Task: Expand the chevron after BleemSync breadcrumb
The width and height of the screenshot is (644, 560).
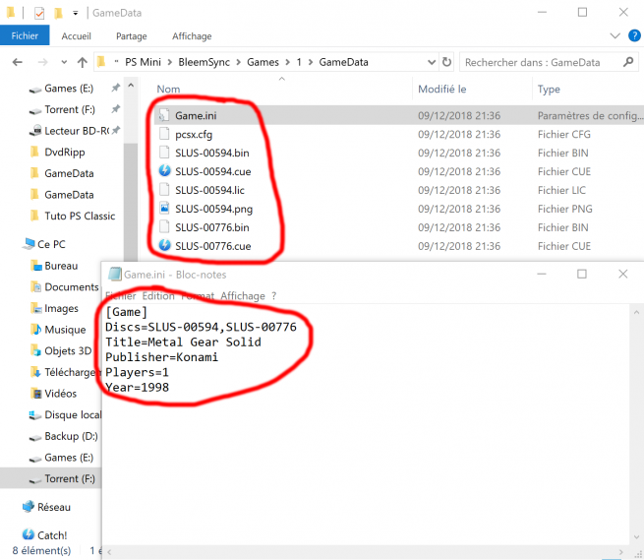Action: pyautogui.click(x=238, y=62)
